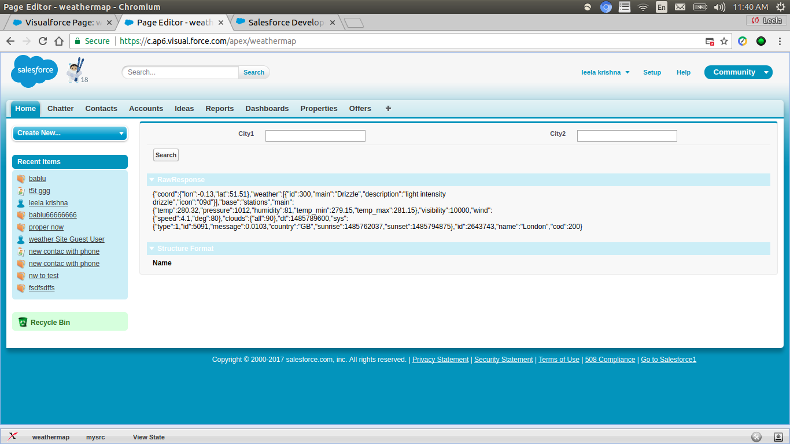Click the colorful circular extension icon
Screen dimensions: 790x444
[743, 41]
